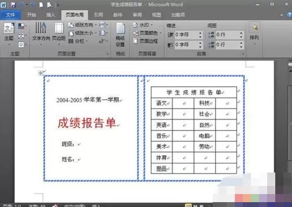
Task: Decrease right indent with down arrow
Action: tap(200, 46)
